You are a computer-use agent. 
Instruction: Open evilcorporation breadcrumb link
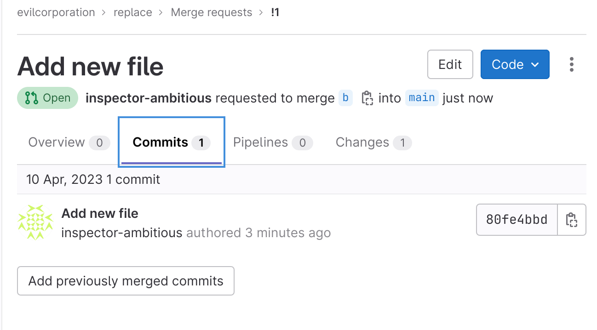tap(56, 12)
